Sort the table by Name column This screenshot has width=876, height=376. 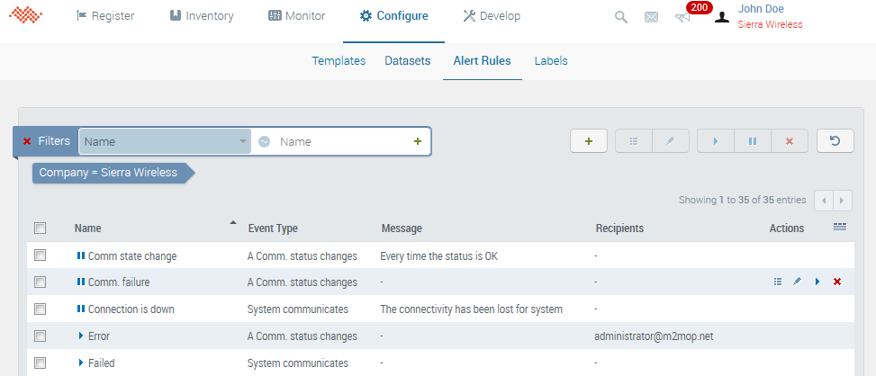88,228
